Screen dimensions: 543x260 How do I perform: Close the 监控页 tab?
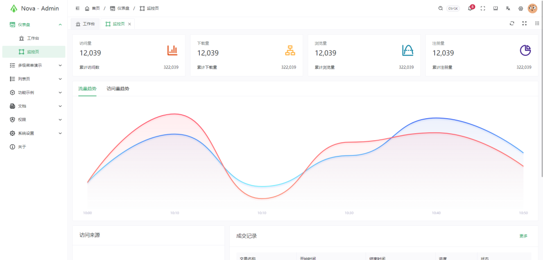130,24
